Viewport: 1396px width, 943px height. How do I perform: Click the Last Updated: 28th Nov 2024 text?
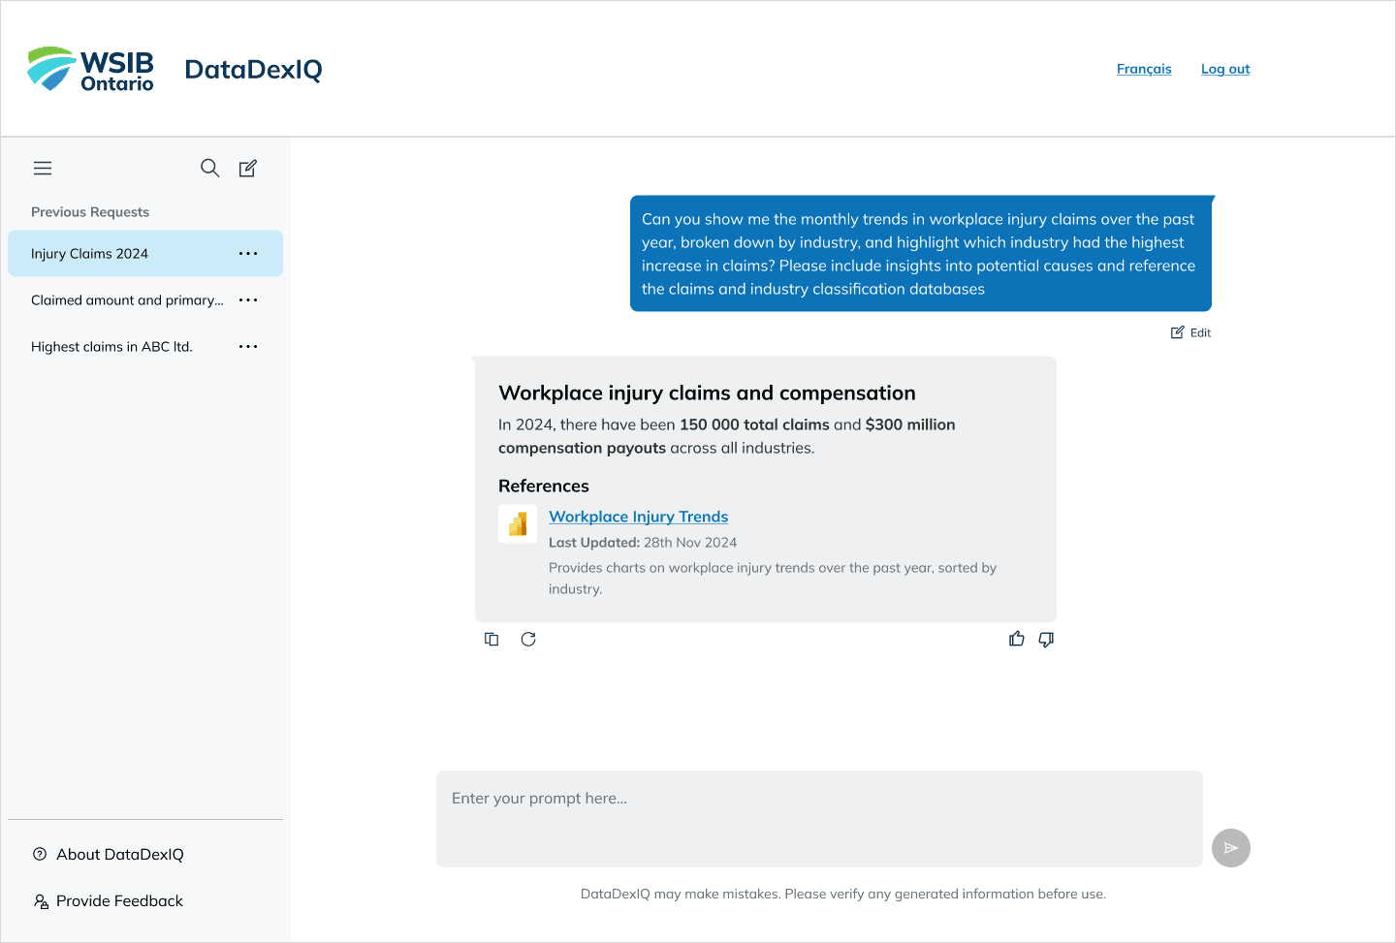click(643, 543)
